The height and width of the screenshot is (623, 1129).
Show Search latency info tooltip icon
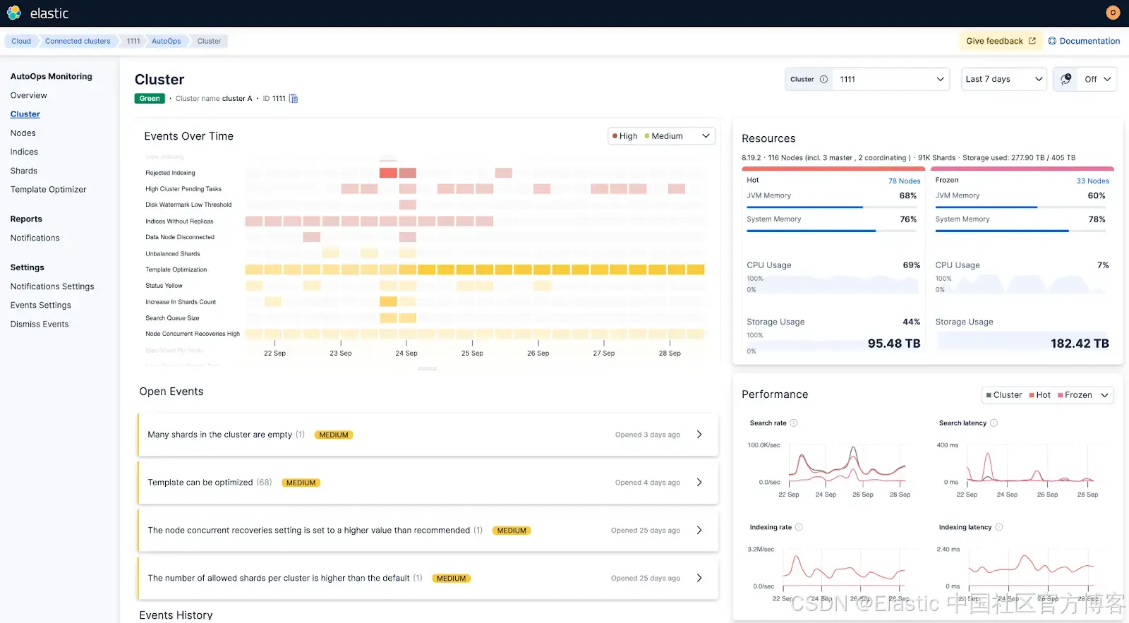tap(994, 423)
